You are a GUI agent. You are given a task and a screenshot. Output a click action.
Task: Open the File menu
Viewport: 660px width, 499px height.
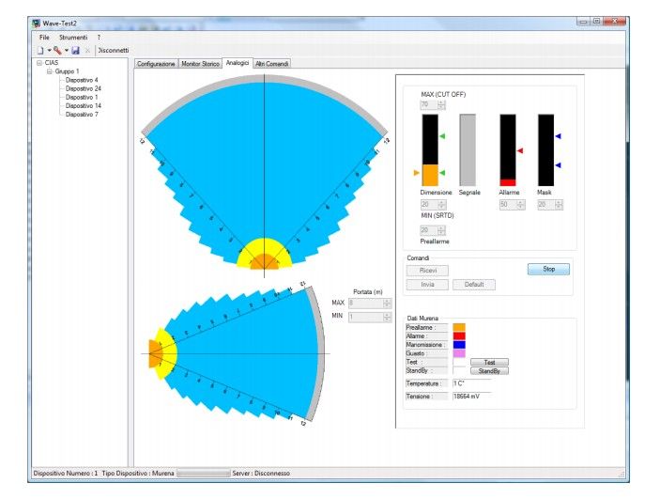[44, 38]
